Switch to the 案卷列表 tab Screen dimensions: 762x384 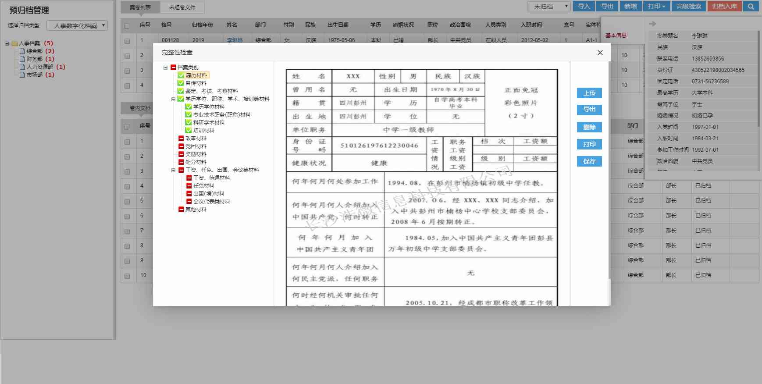click(x=140, y=7)
